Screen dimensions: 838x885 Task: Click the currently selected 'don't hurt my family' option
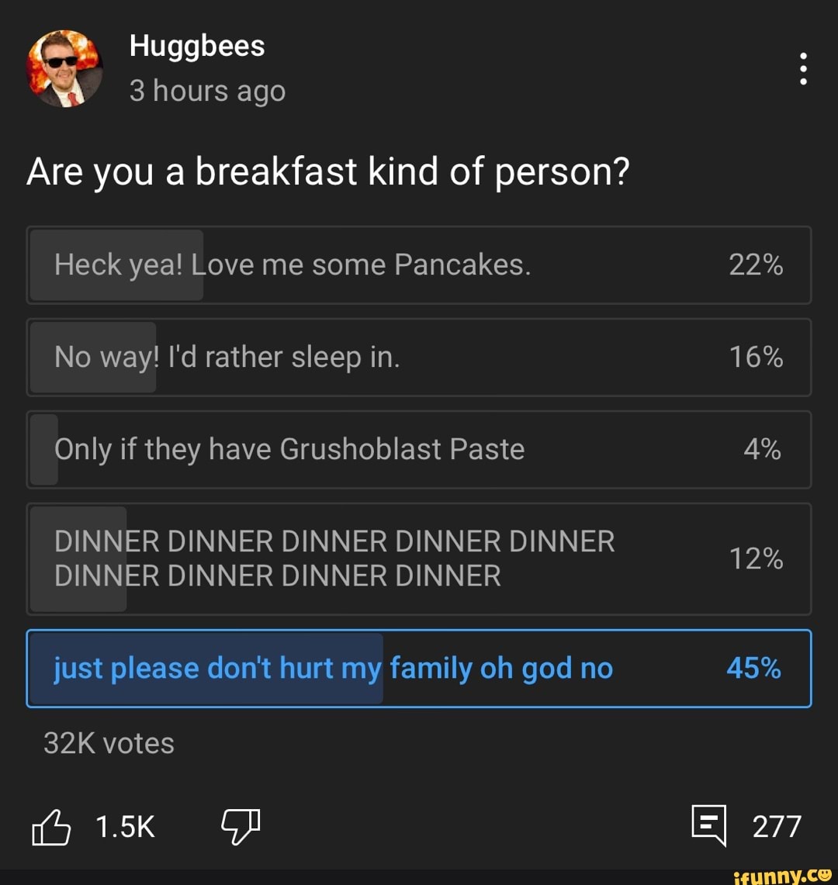419,669
